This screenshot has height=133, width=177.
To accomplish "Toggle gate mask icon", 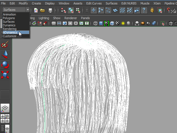I will pyautogui.click(x=70, y=23).
